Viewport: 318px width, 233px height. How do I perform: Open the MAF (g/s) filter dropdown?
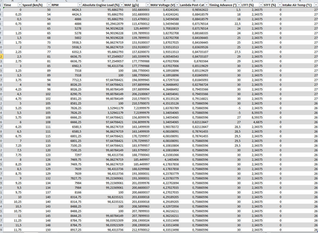coord(147,5)
